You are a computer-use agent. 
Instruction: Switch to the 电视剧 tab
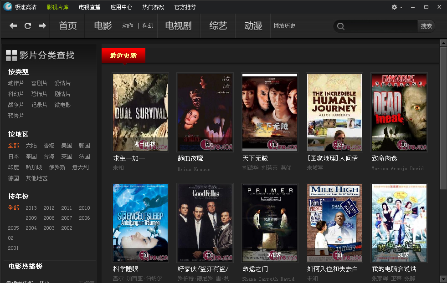pos(178,26)
